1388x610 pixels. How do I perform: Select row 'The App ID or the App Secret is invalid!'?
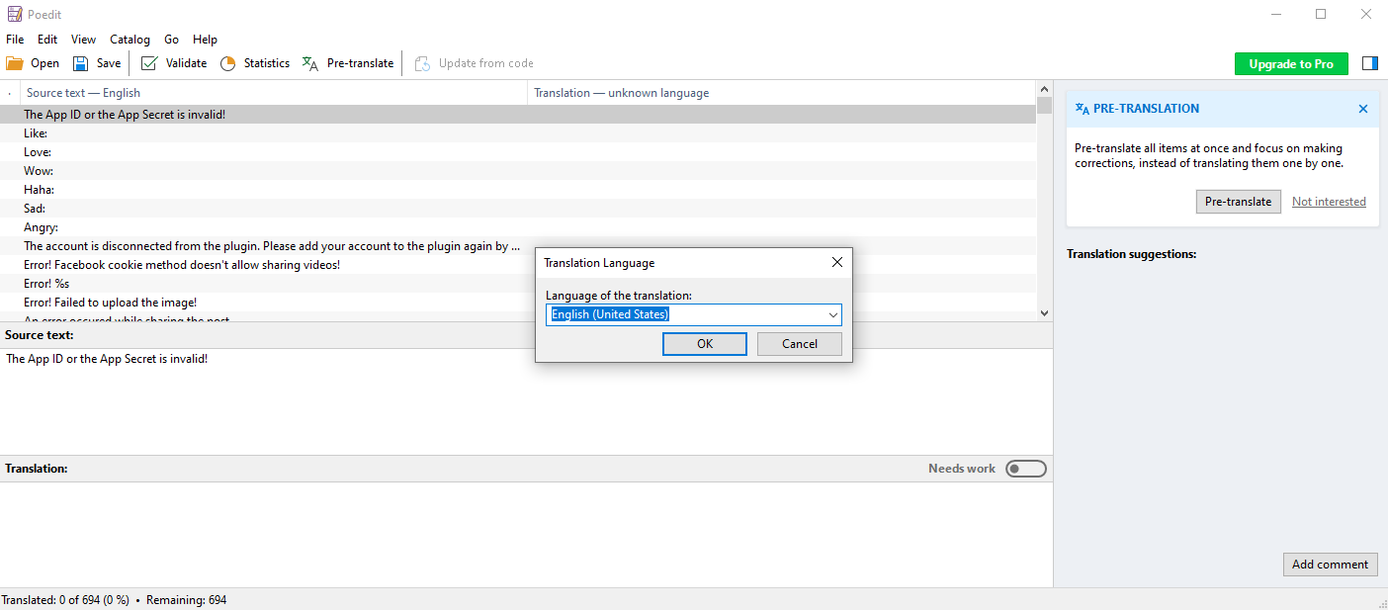518,115
